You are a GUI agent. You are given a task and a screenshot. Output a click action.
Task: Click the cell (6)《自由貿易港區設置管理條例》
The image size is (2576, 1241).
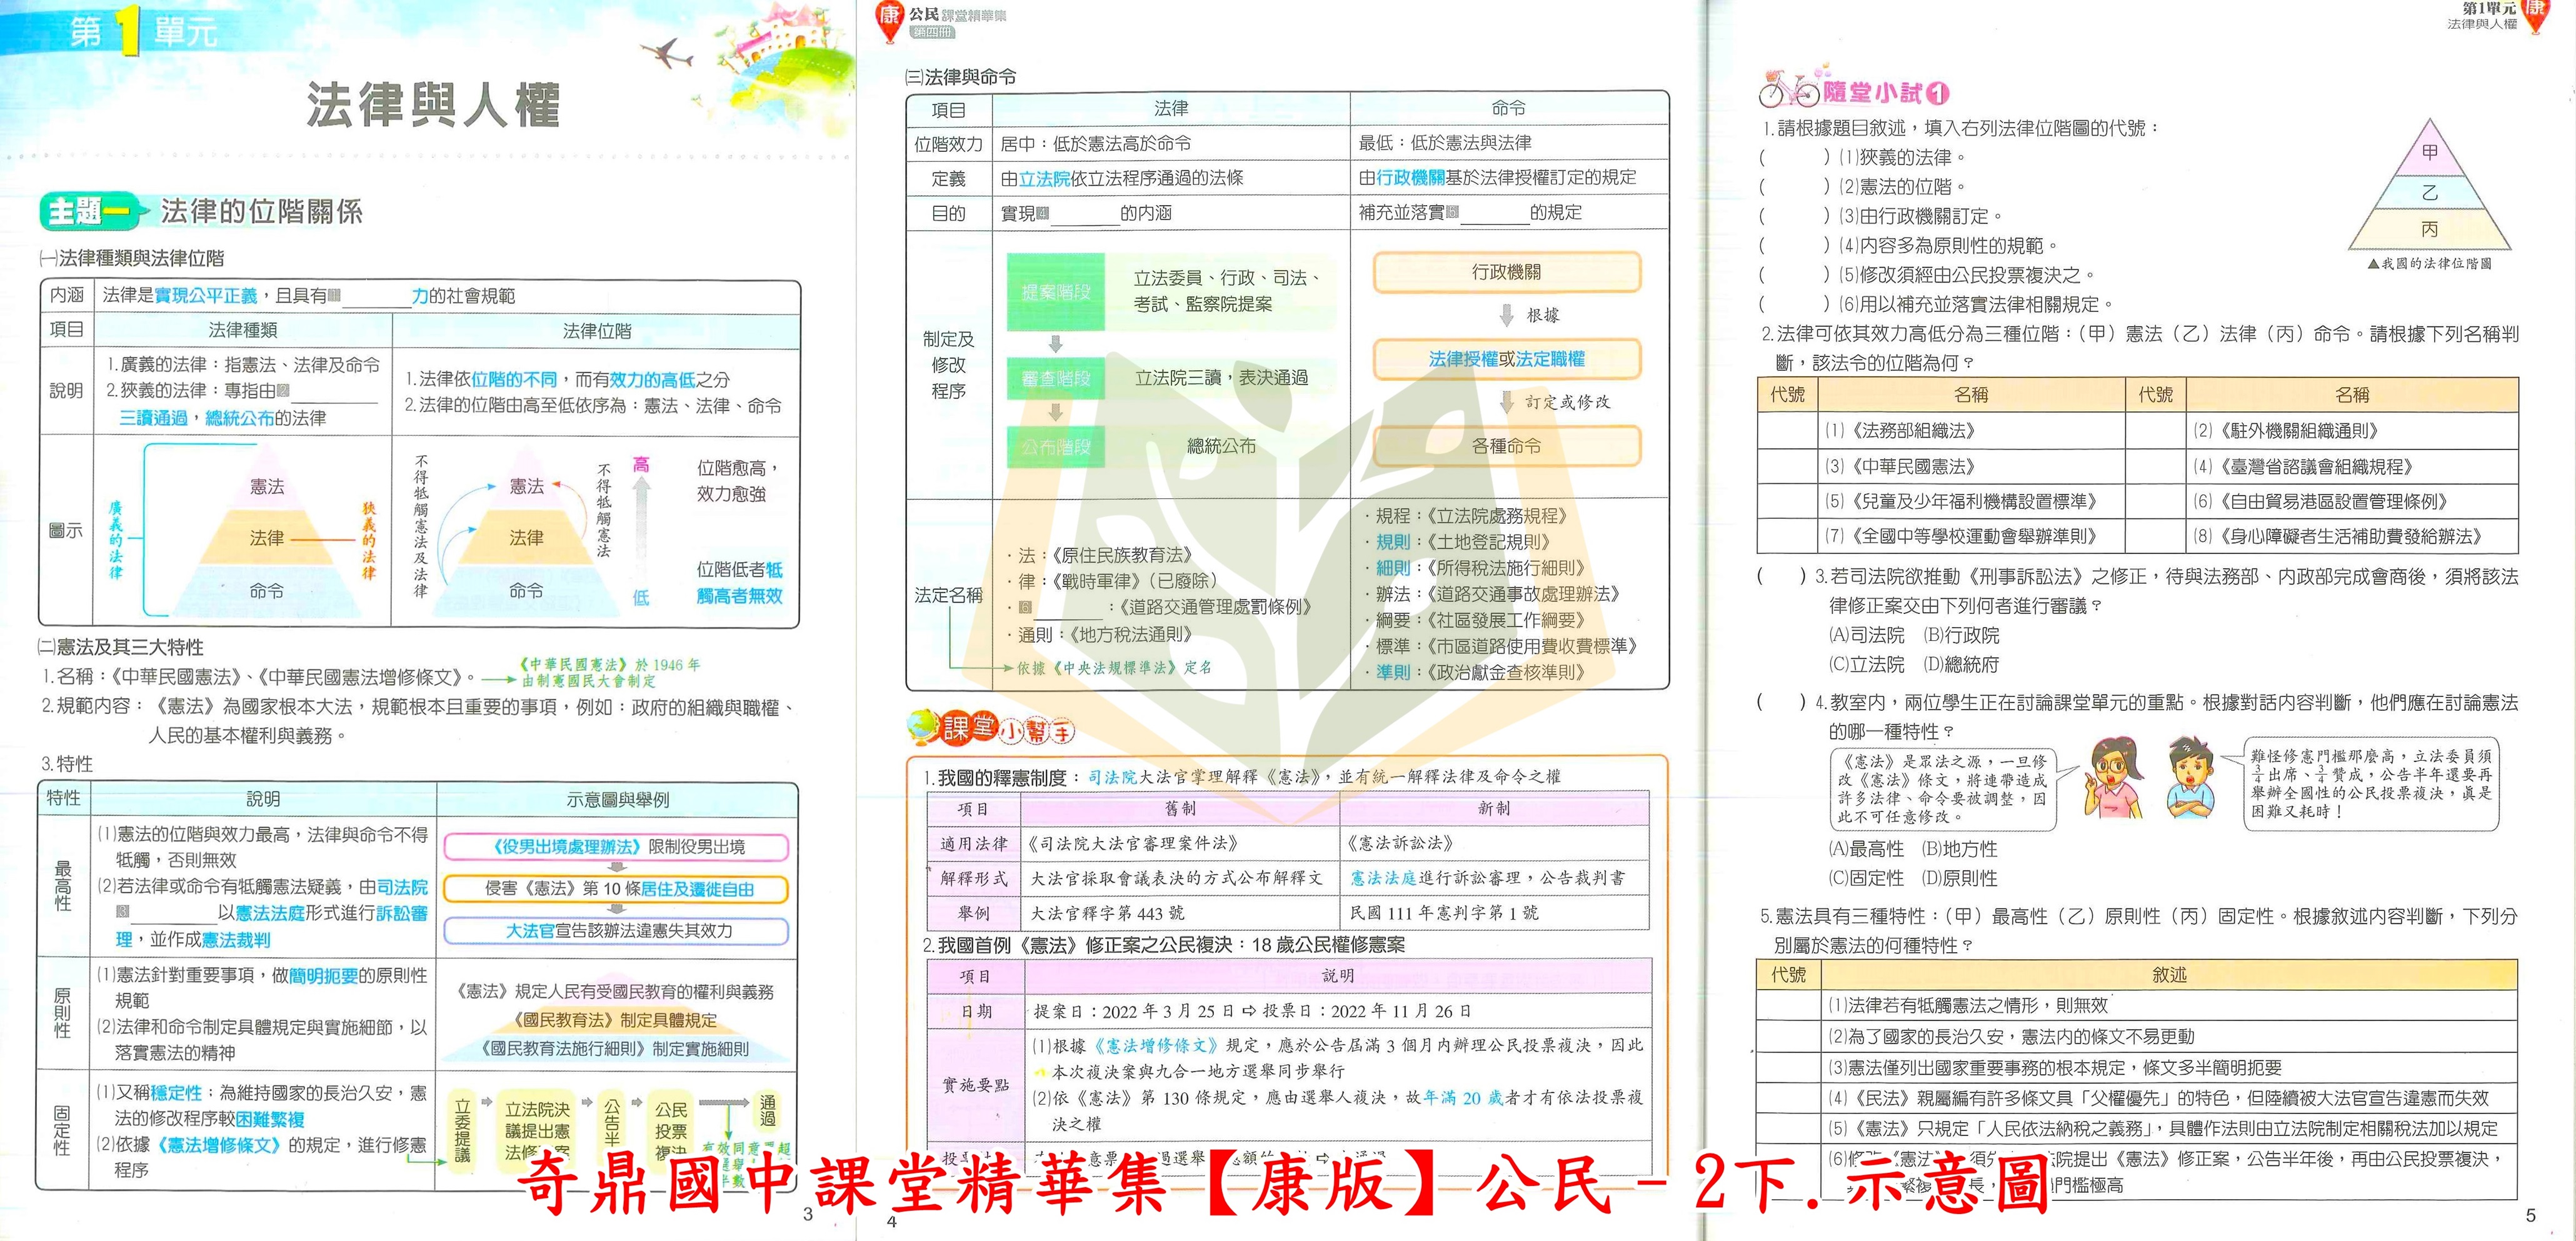(x=2352, y=501)
